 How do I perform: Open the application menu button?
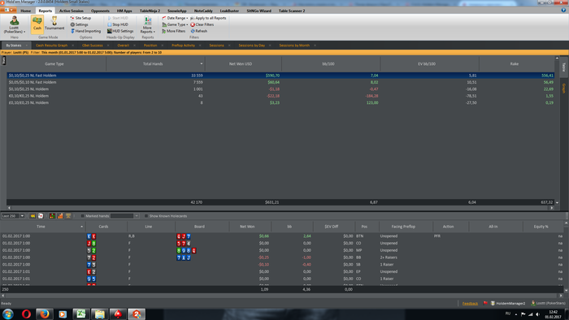coord(9,10)
